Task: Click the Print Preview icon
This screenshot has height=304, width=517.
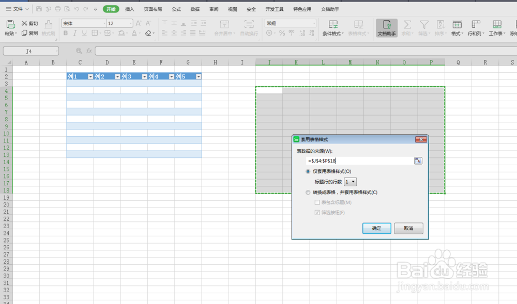Action: click(x=67, y=9)
